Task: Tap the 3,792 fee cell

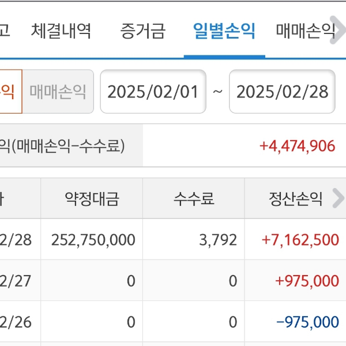Action: (218, 240)
